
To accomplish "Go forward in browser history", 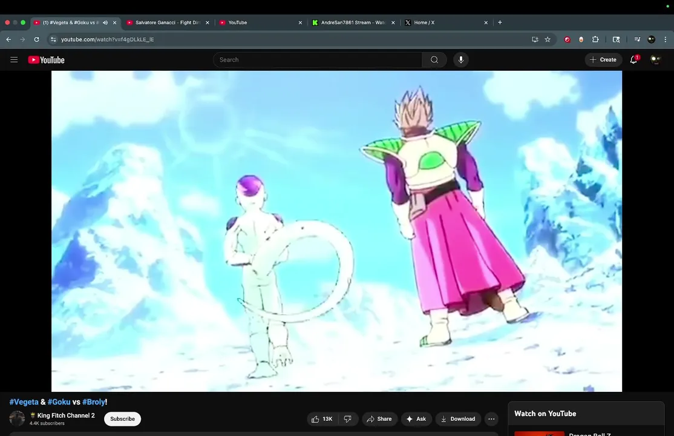I will 22,39.
